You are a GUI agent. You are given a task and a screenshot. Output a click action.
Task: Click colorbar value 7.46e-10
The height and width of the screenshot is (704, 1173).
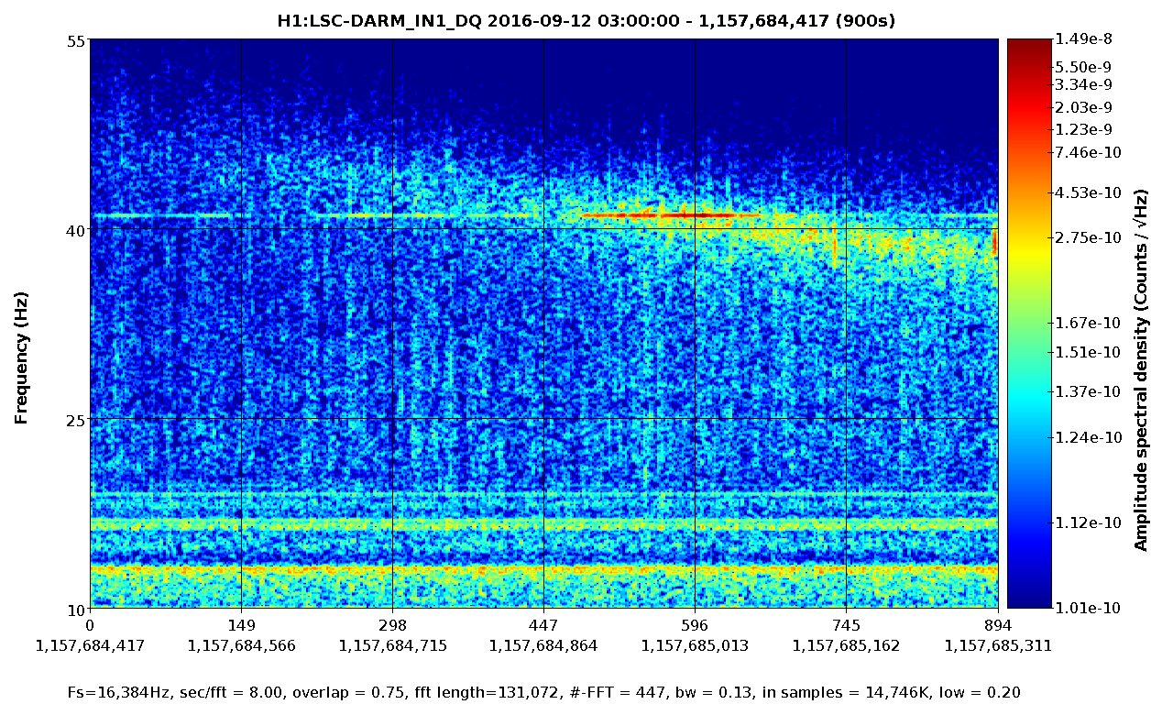tap(1088, 152)
